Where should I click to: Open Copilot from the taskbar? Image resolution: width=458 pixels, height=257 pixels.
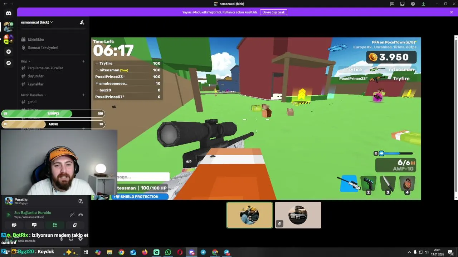pos(98,252)
